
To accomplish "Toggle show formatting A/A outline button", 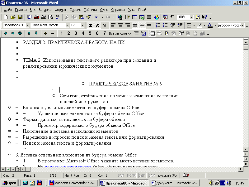I will click(x=143, y=33).
